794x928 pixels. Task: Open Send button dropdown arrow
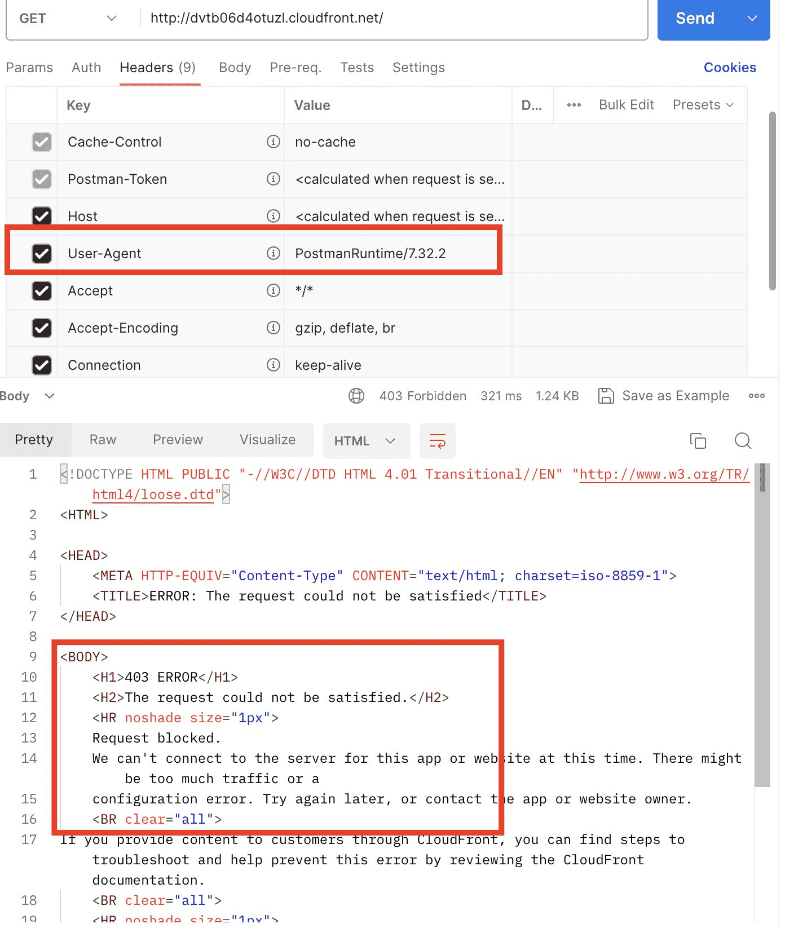click(x=752, y=18)
